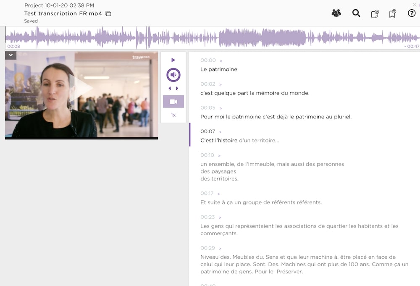Image resolution: width=420 pixels, height=286 pixels.
Task: Click the text 'Le patrimoine'
Action: coord(219,69)
